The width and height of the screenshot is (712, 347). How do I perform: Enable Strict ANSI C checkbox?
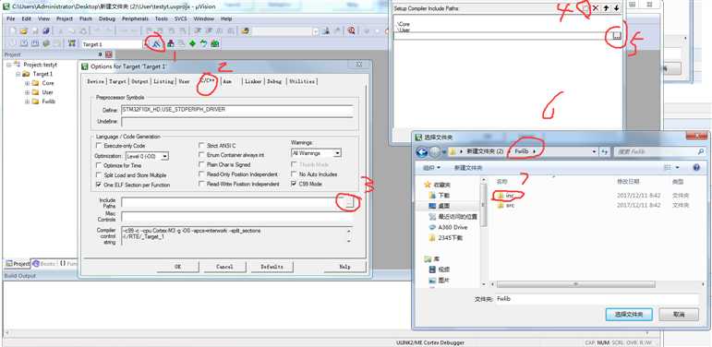point(201,146)
